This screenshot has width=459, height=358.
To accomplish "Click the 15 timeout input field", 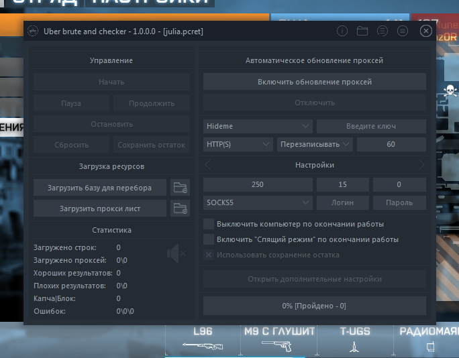I will (x=343, y=184).
